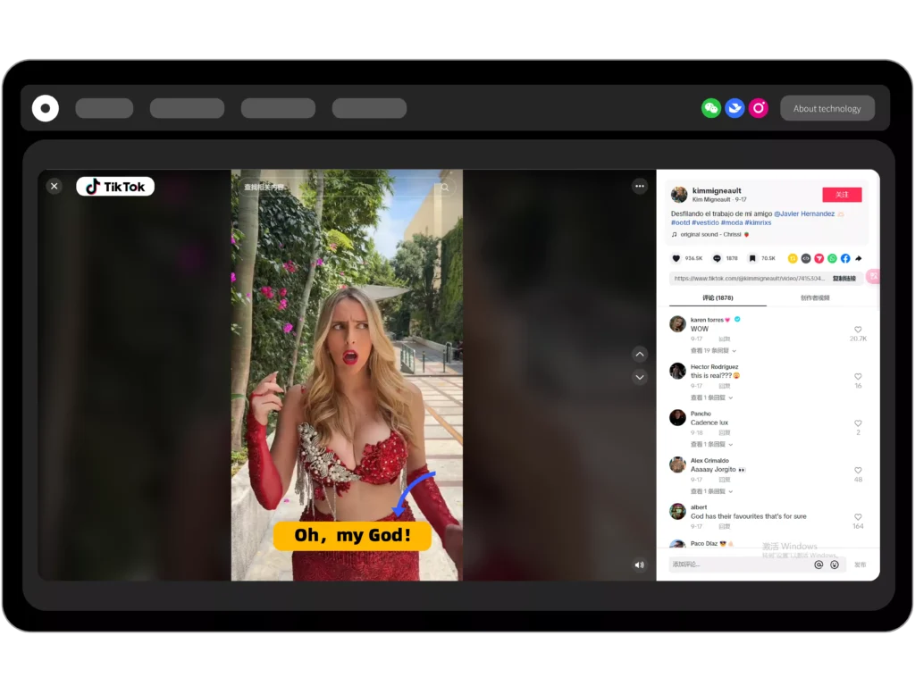Share via the WhatsApp icon

832,258
